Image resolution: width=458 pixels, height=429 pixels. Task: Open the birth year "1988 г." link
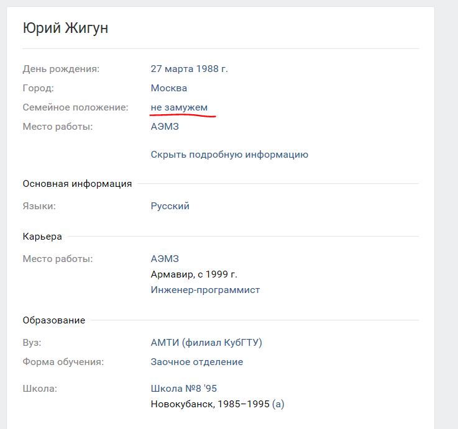[211, 68]
